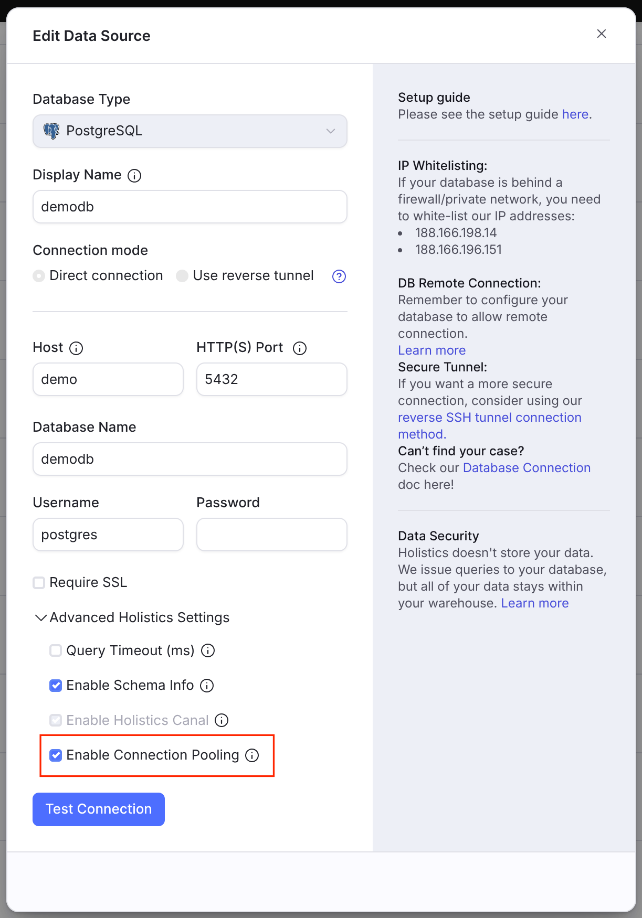Click the Host info icon

click(x=76, y=348)
